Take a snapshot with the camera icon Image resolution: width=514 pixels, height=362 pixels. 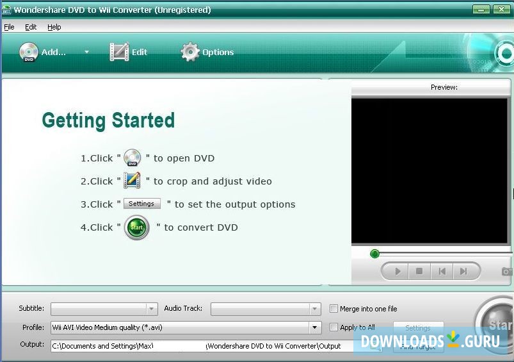tap(507, 272)
